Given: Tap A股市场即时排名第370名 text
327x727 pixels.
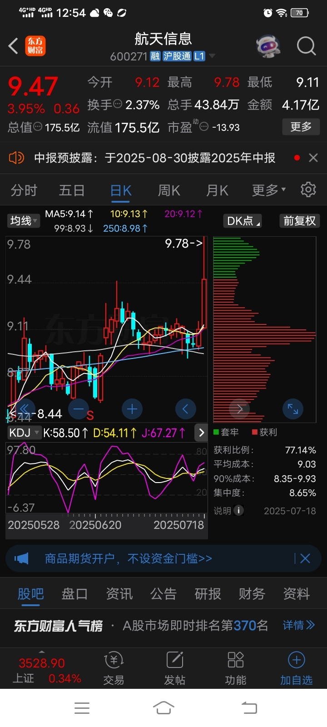Looking at the screenshot, I should click(195, 625).
